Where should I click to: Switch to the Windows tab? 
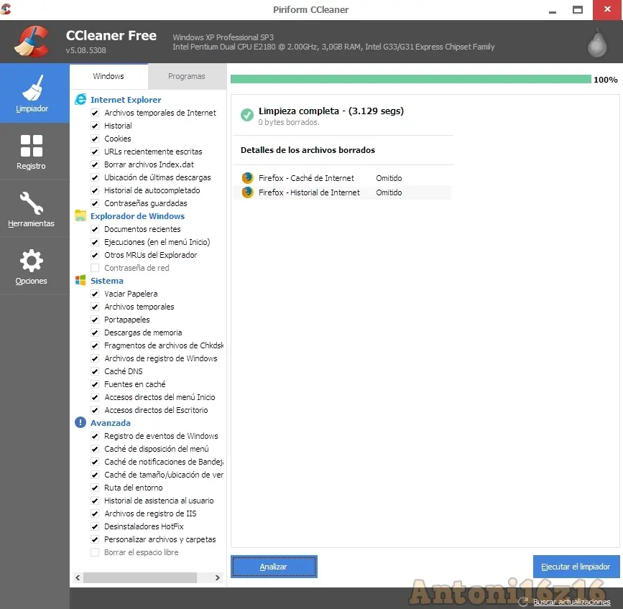pos(109,76)
